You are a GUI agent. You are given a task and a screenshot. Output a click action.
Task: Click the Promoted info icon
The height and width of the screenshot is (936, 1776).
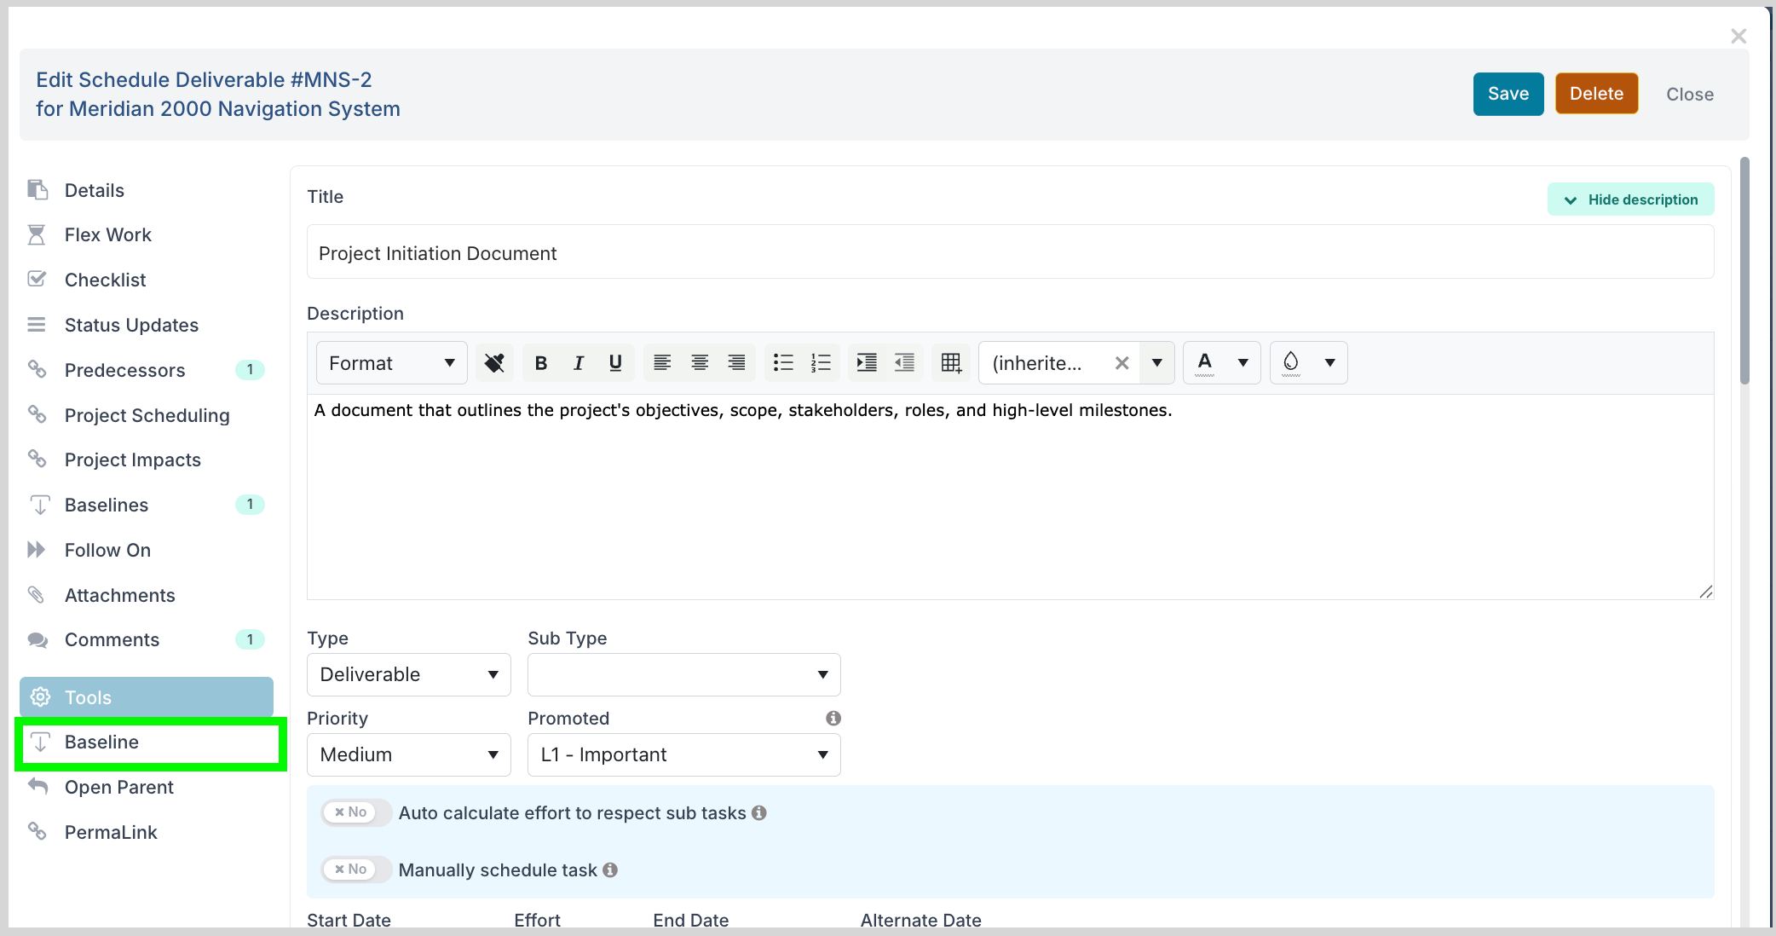(x=833, y=719)
